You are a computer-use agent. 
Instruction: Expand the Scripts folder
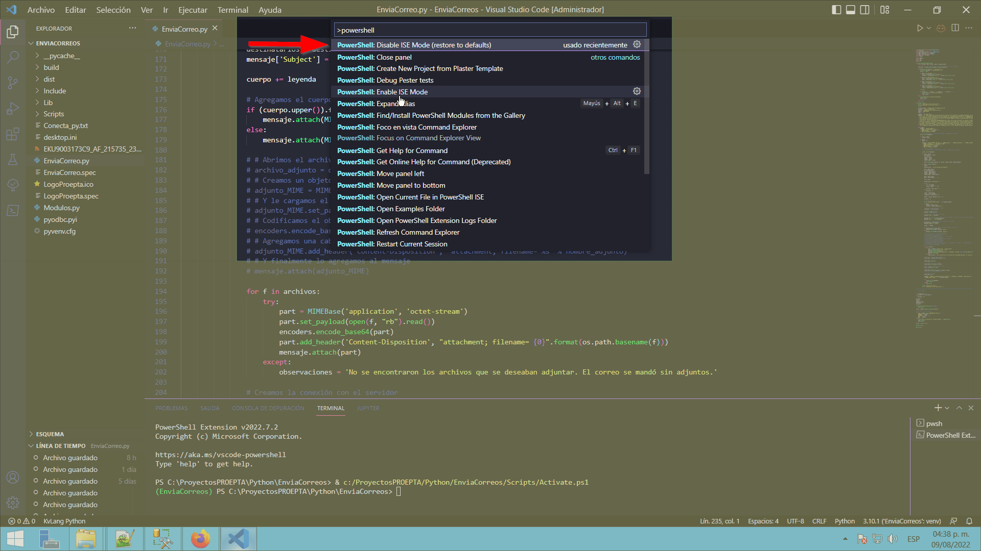coord(54,114)
